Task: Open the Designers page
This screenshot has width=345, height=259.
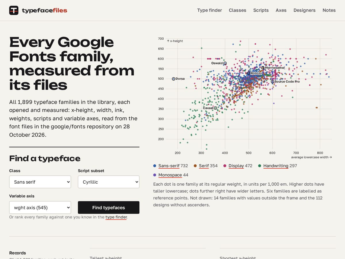Action: coord(304,10)
